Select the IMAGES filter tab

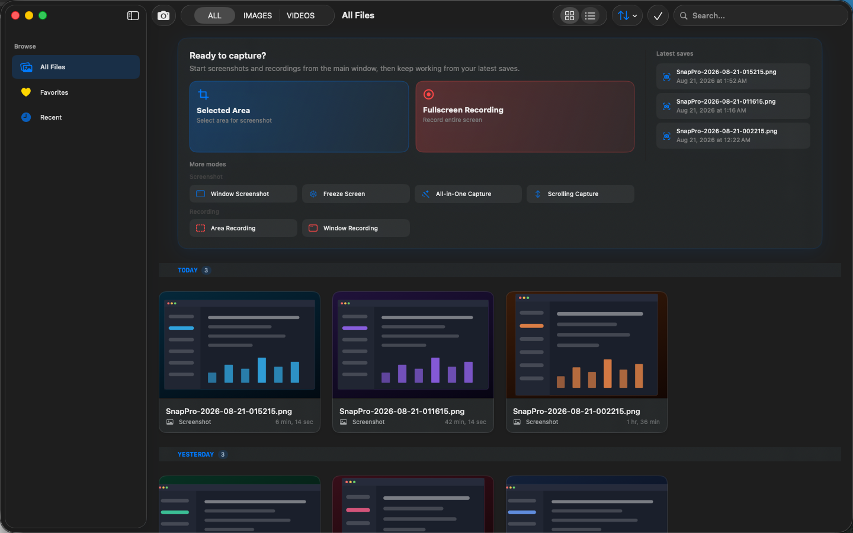tap(258, 16)
